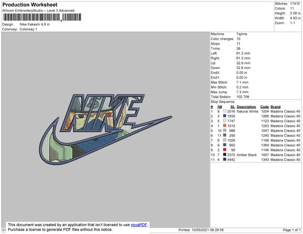Click the St. column header
The height and width of the screenshot is (234, 303).
[x=233, y=107]
